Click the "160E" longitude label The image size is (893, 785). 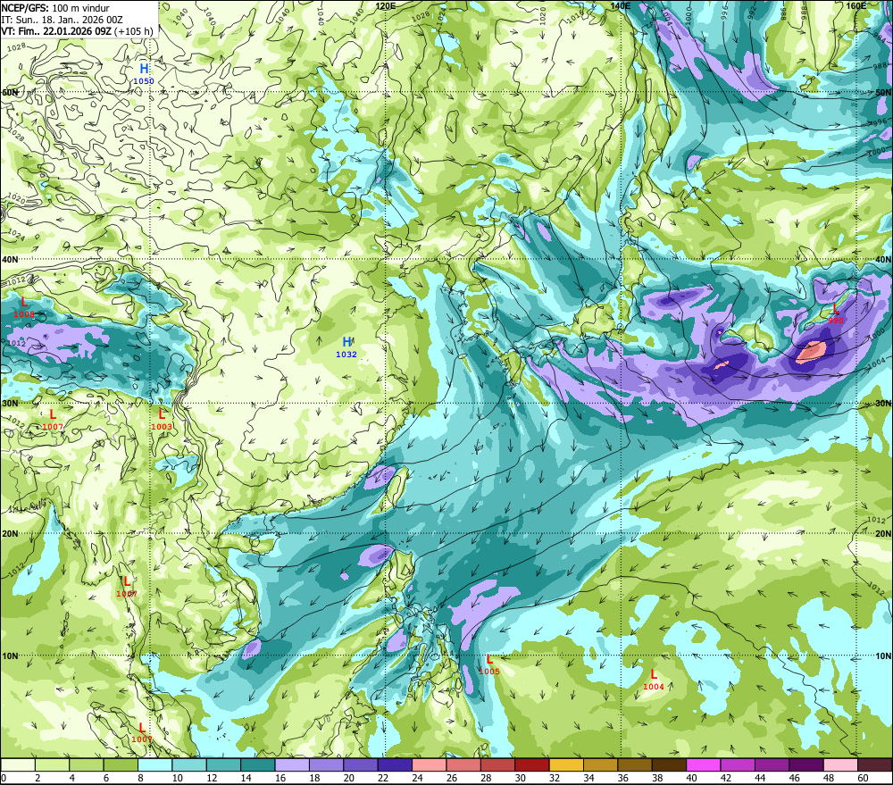[856, 5]
